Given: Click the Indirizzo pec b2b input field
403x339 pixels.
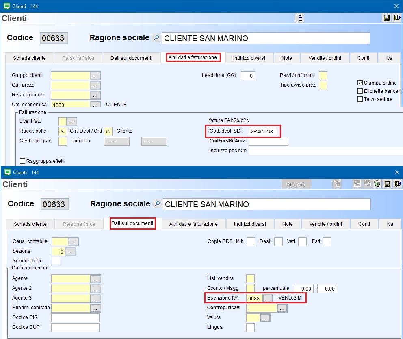Looking at the screenshot, I should (x=326, y=151).
